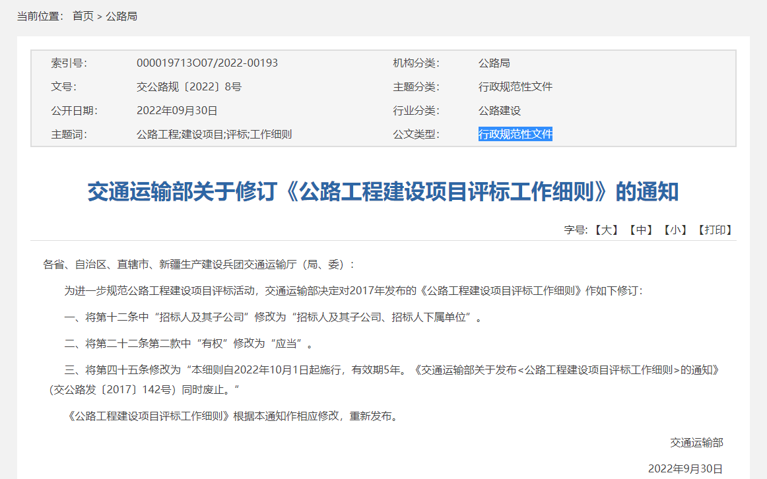Image resolution: width=767 pixels, height=479 pixels.
Task: Go to 首页 in the breadcrumb
Action: click(x=83, y=16)
